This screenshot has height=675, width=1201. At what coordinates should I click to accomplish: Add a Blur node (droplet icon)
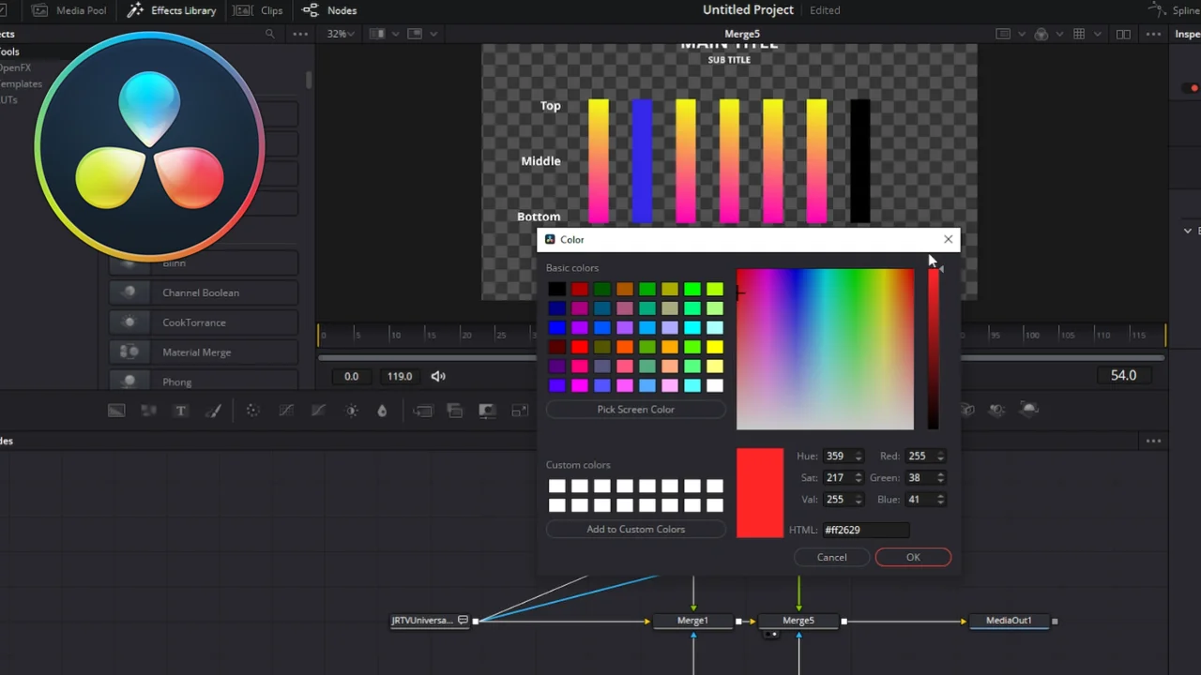pyautogui.click(x=382, y=411)
